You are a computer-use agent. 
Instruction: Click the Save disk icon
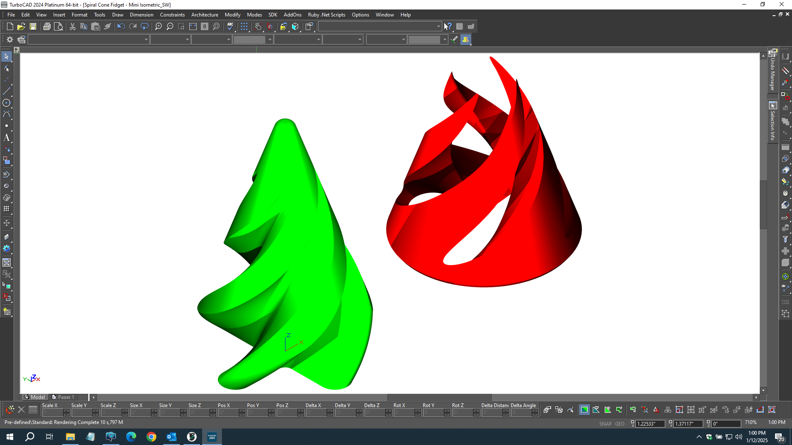click(33, 26)
